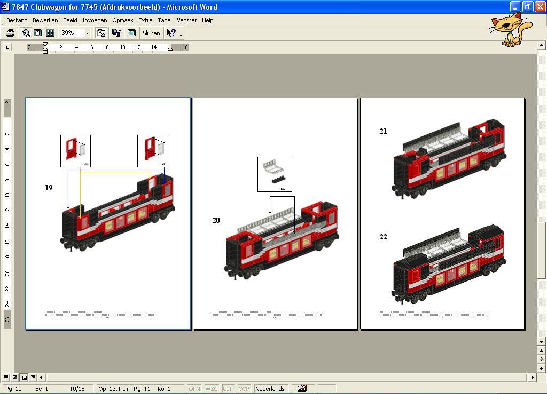Switch to Print layout view icon
Image resolution: width=547 pixels, height=394 pixels.
click(x=24, y=377)
